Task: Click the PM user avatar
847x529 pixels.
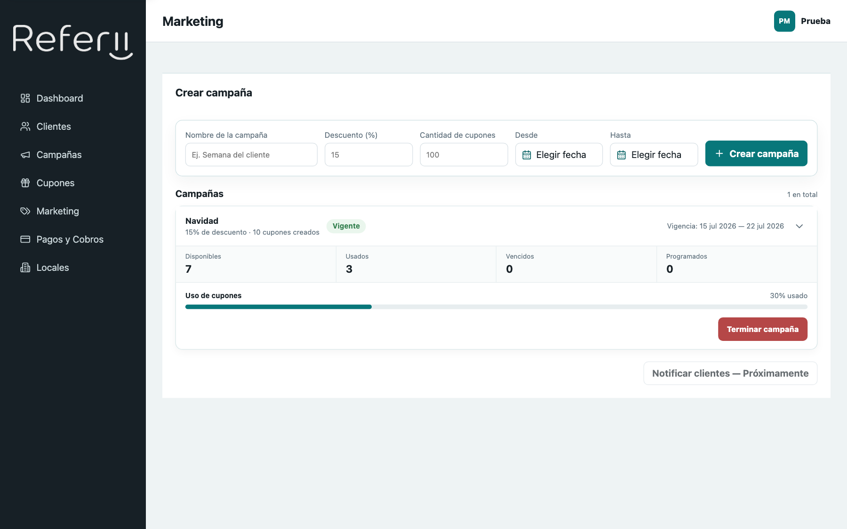Action: coord(784,21)
